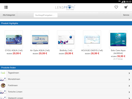The image size is (132, 99).
Task: Expand Tageslinsen with its chevron arrow
Action: 129,73
